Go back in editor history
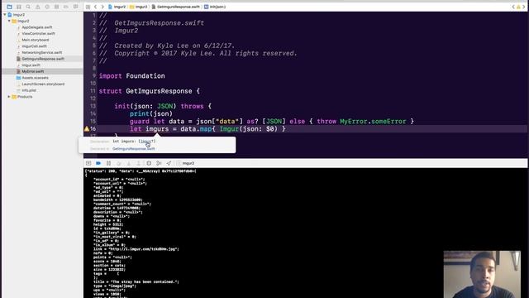Screen dimensions: 529x298 coord(96,7)
